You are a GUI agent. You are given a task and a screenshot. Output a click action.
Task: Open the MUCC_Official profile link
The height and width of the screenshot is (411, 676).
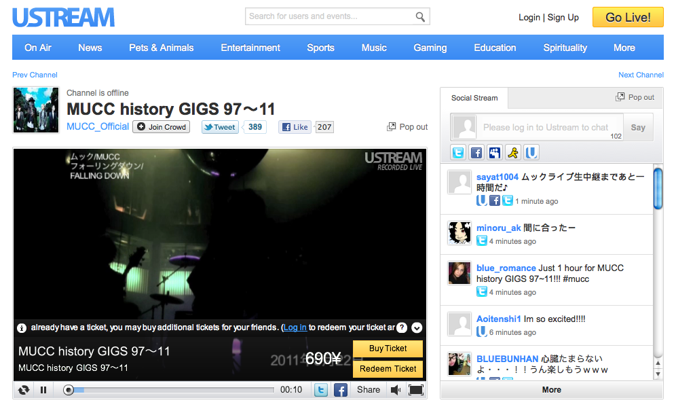pyautogui.click(x=98, y=126)
